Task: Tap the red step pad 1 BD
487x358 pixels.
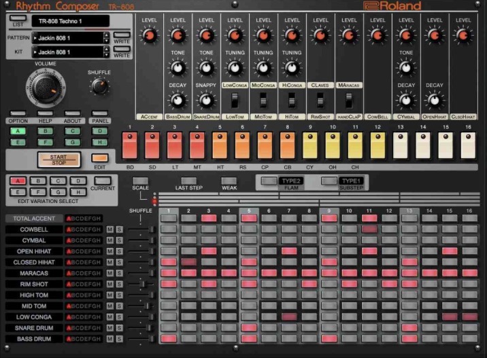Action: [x=130, y=145]
